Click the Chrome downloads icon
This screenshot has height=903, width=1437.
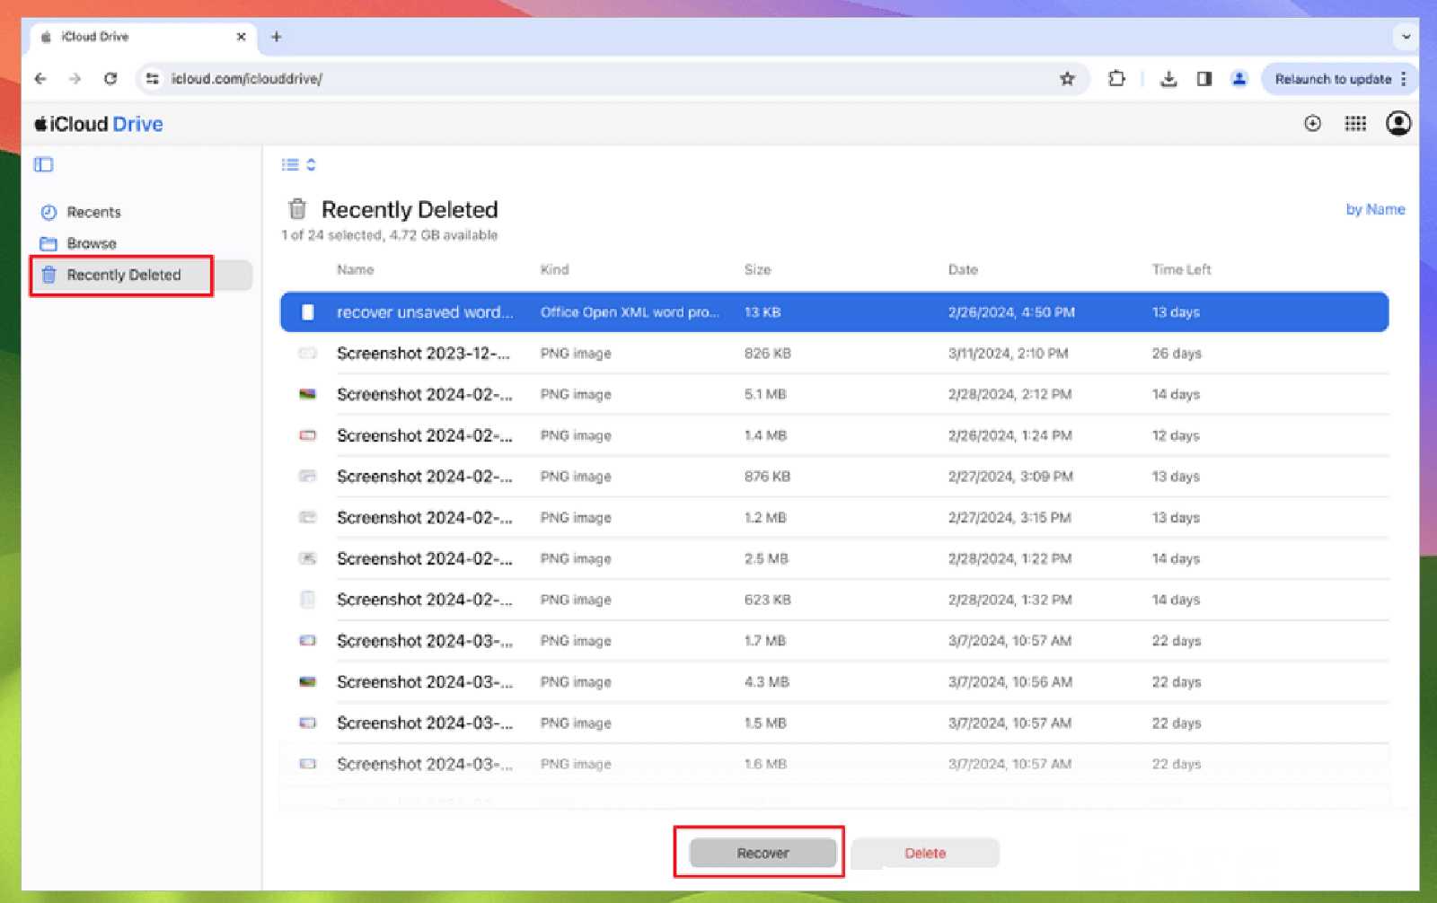pos(1169,79)
